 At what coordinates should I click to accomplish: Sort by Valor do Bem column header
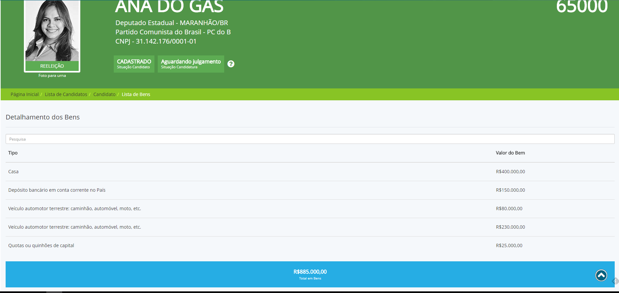coord(510,153)
